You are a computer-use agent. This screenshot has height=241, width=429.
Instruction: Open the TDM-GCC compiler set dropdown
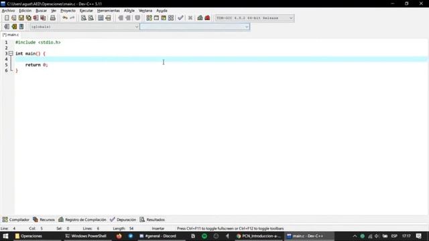tap(255, 18)
